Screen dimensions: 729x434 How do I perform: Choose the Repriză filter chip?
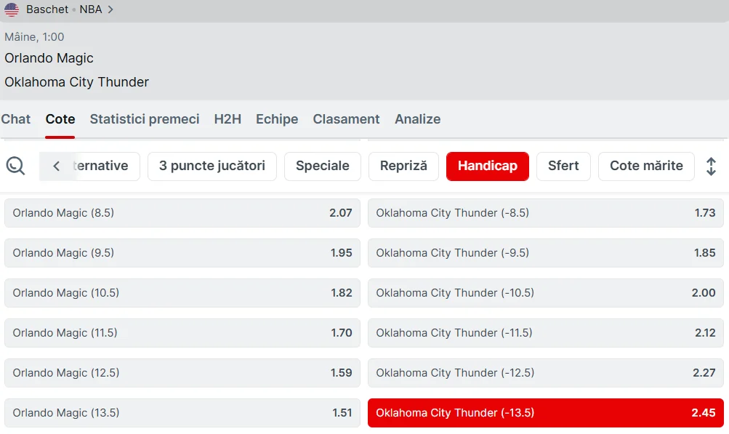coord(403,166)
